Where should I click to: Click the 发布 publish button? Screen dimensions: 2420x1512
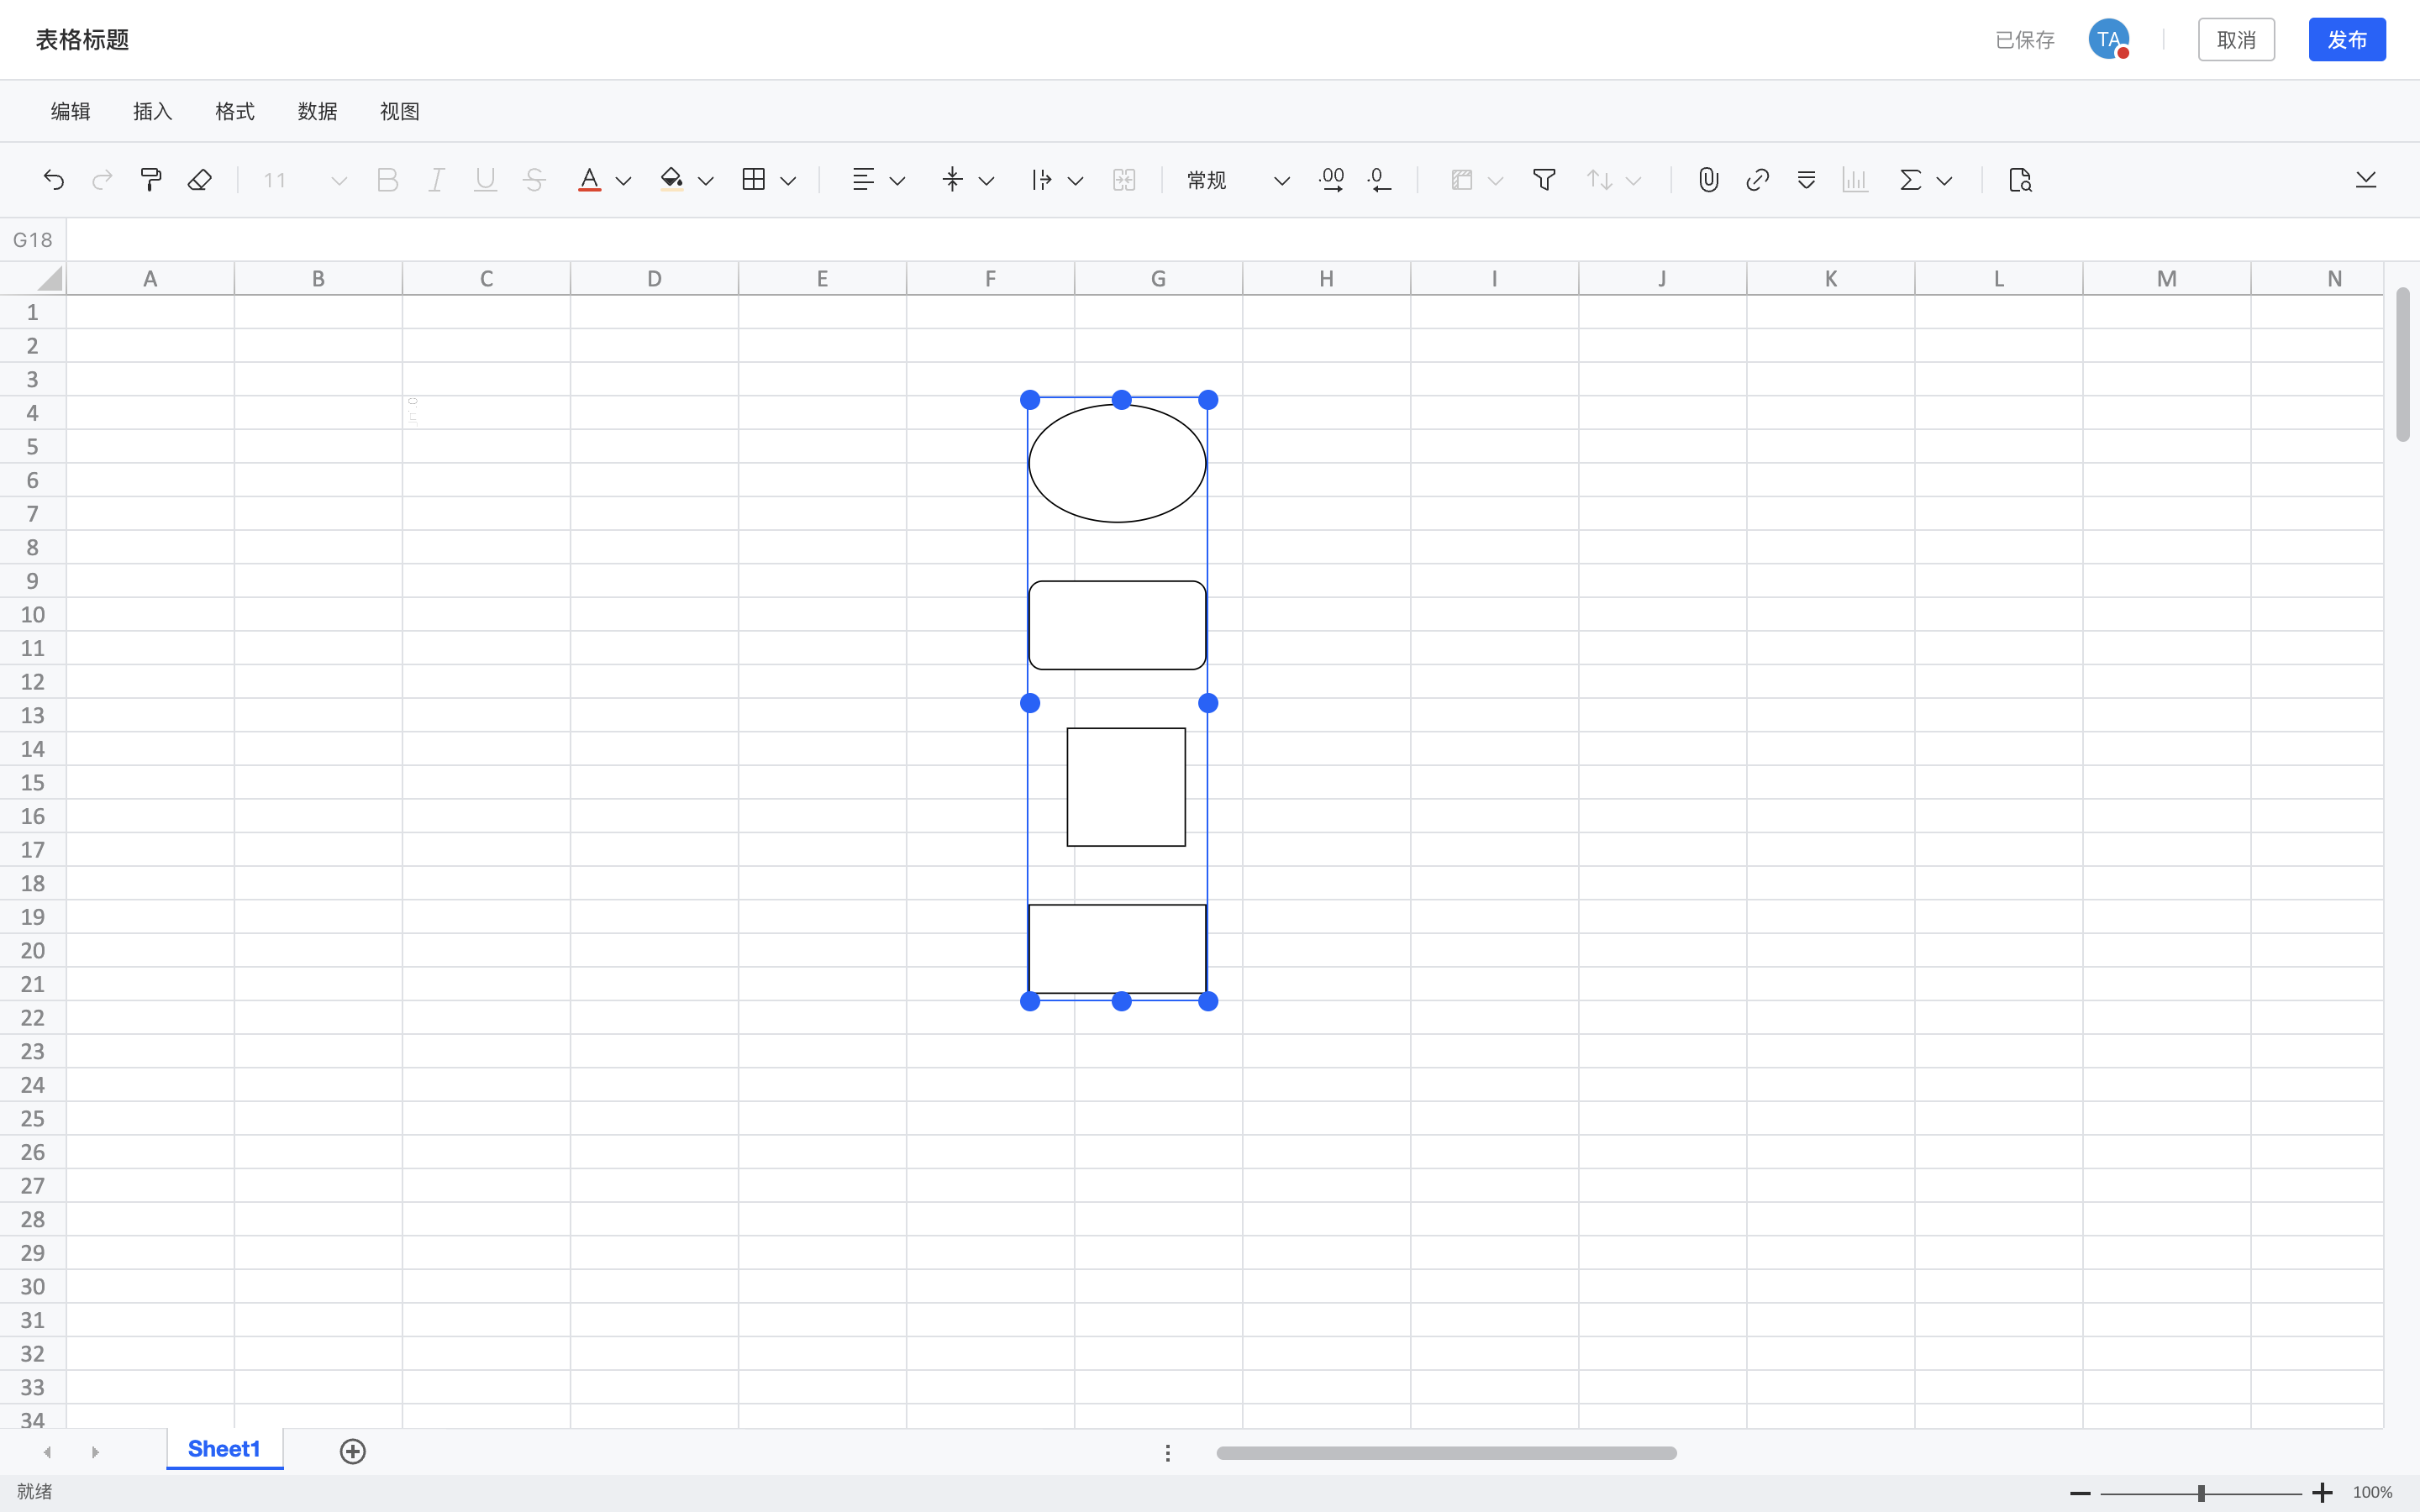2347,40
